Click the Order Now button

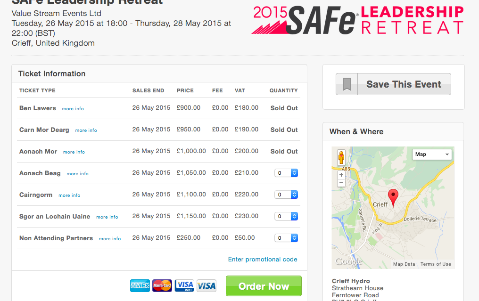tap(264, 286)
